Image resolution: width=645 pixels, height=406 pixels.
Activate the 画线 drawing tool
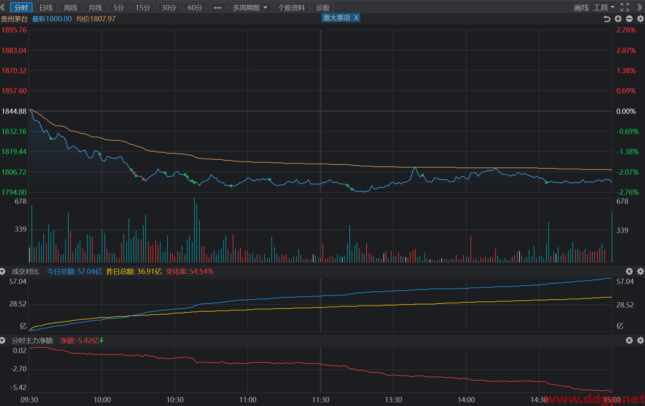pyautogui.click(x=581, y=7)
